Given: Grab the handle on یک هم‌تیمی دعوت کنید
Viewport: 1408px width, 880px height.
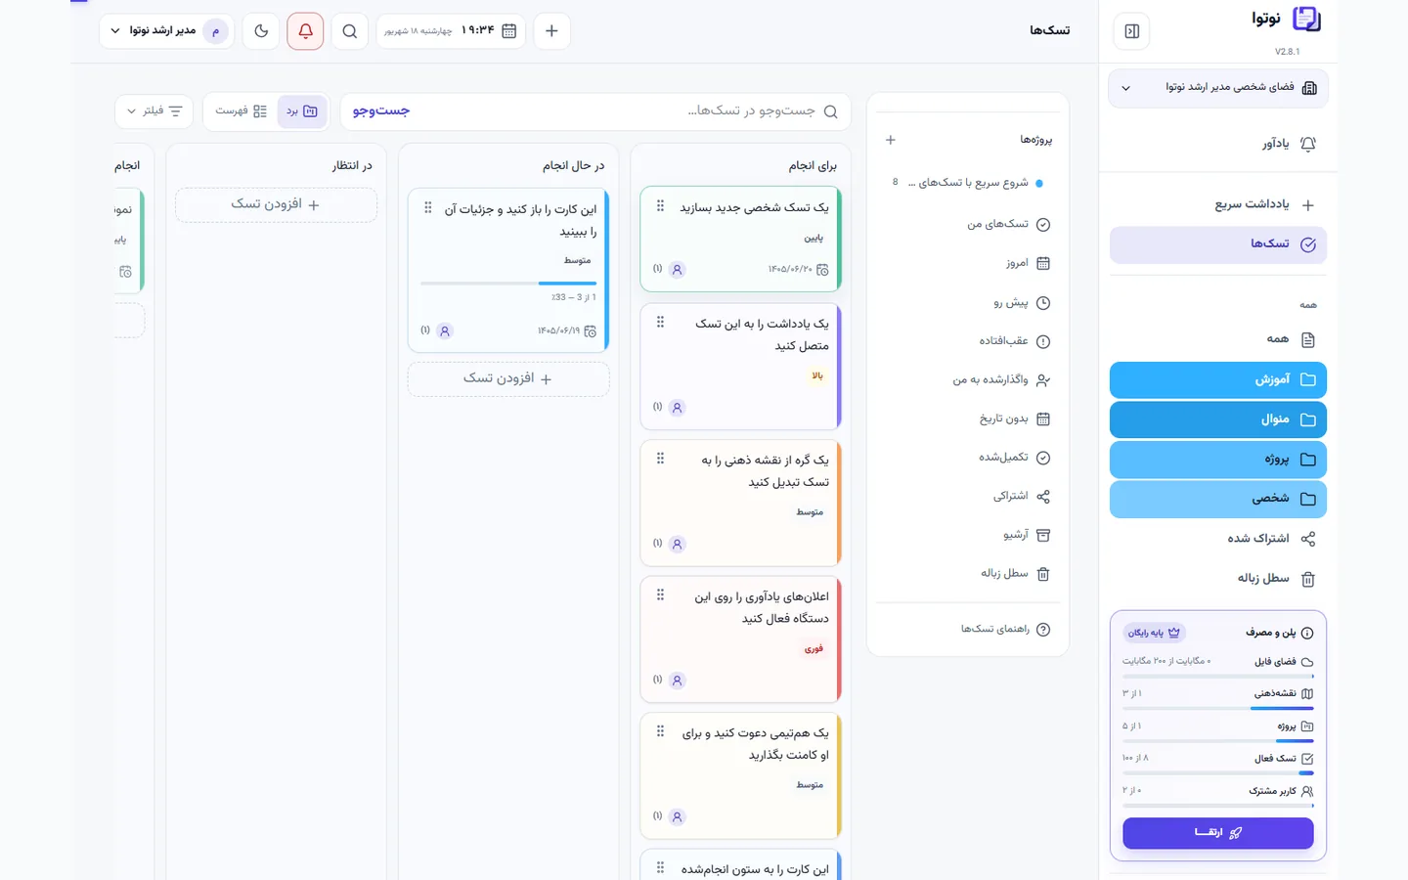Looking at the screenshot, I should [x=660, y=731].
